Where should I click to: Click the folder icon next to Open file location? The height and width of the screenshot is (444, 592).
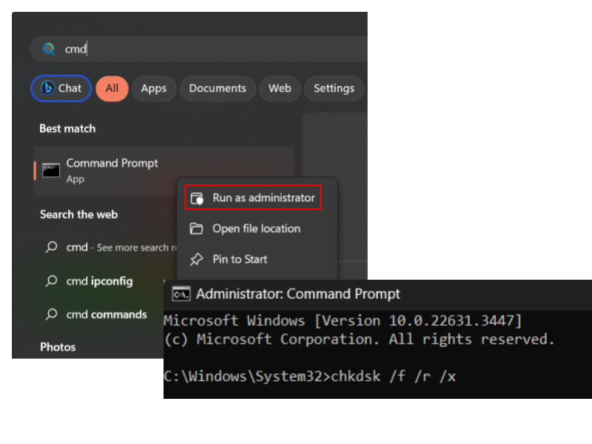click(x=196, y=229)
